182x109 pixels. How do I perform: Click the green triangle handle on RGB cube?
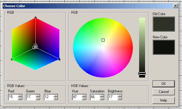pos(12,59)
